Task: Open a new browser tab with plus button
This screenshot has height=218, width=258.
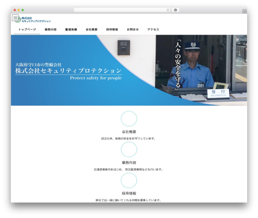Action: [x=245, y=11]
